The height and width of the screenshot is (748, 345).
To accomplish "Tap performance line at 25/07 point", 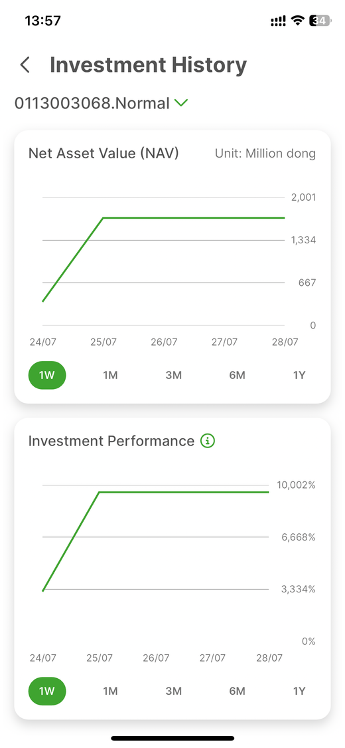I will (100, 492).
